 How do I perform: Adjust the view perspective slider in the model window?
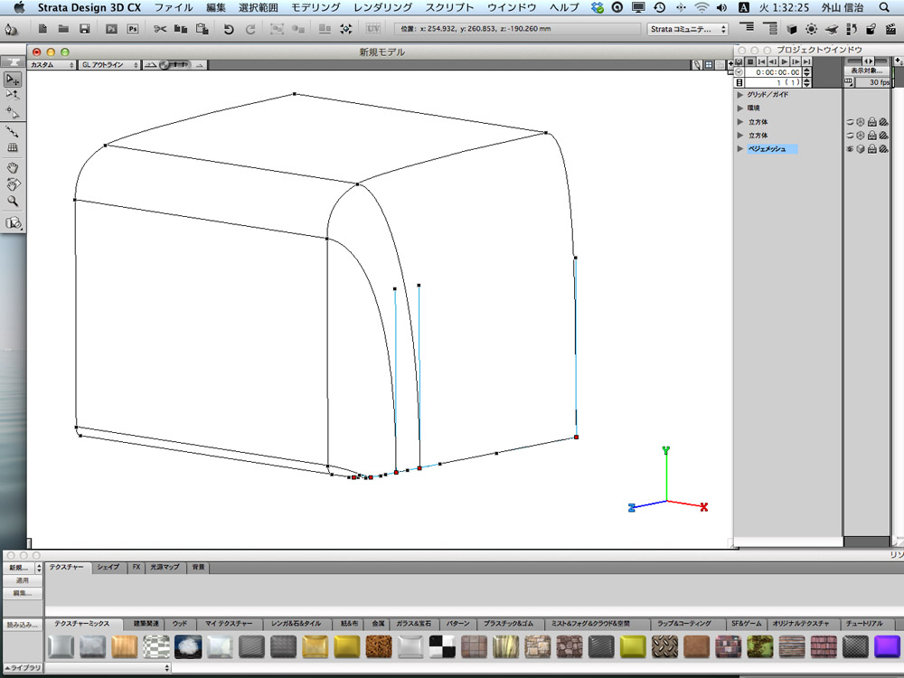(x=174, y=65)
